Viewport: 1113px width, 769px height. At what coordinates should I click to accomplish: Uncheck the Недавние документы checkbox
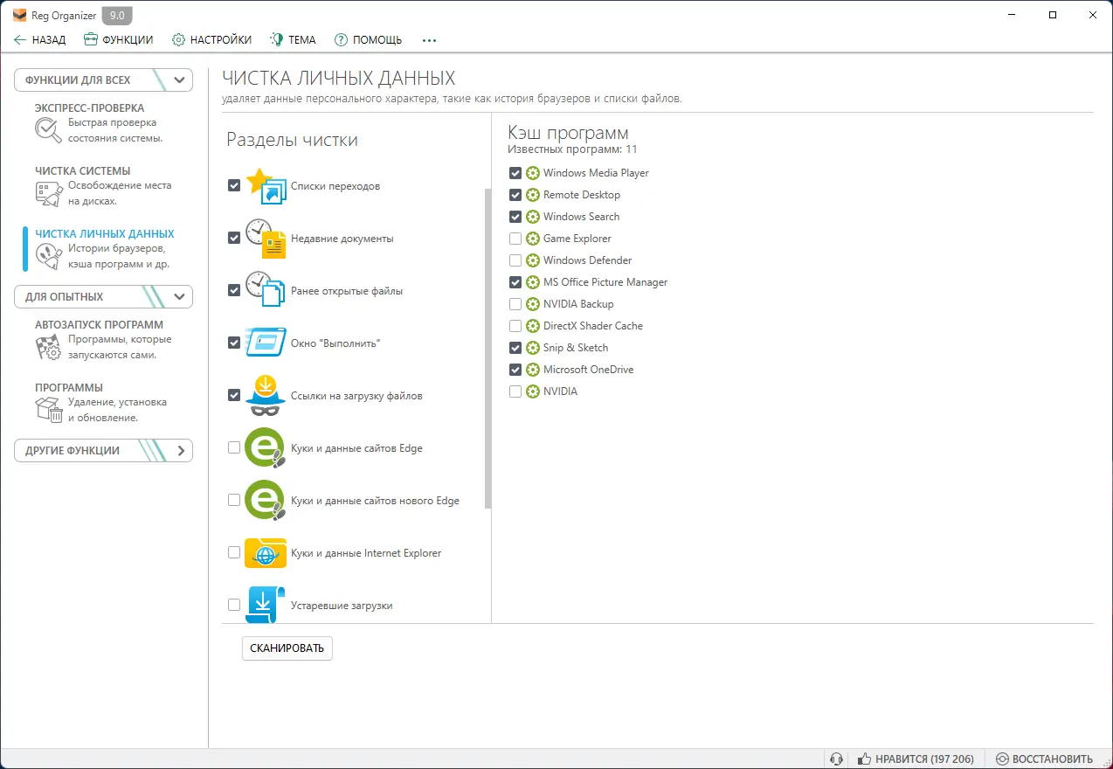tap(234, 238)
